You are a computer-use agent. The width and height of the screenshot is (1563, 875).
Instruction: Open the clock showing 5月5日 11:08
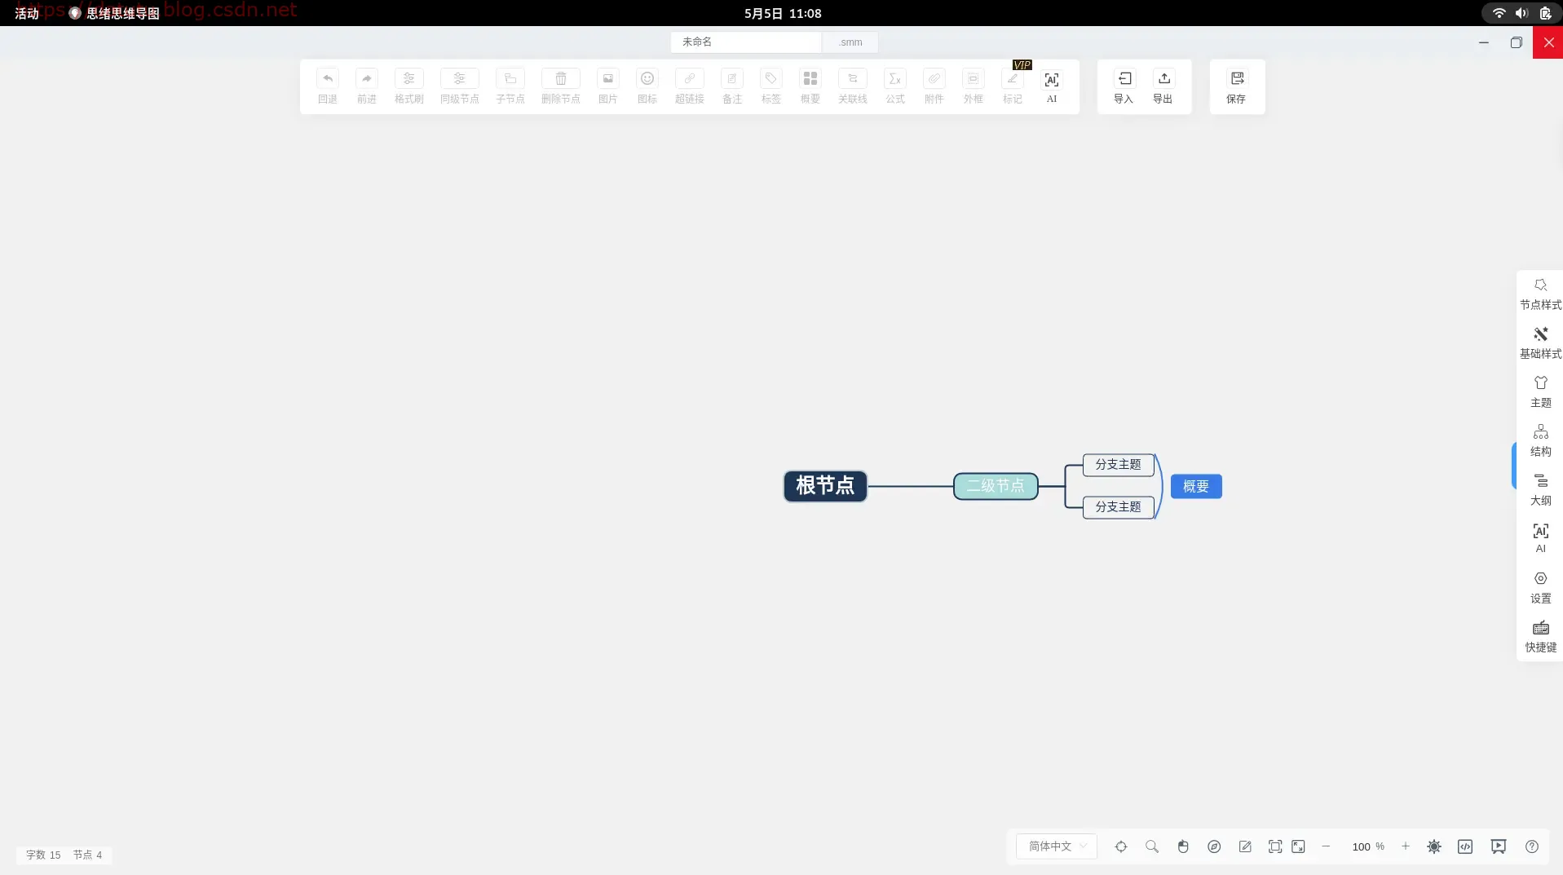point(783,13)
